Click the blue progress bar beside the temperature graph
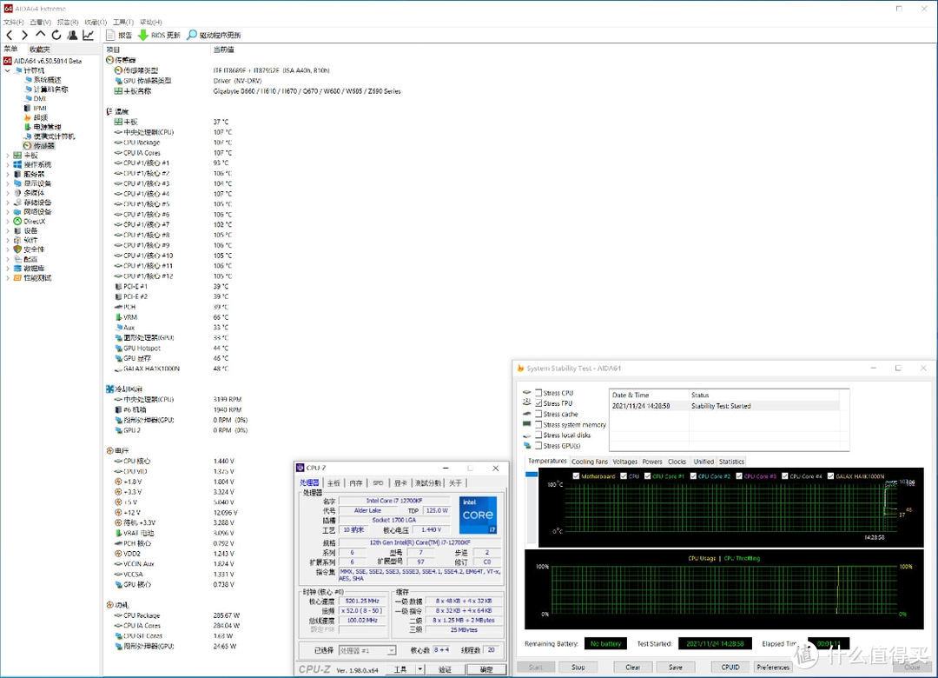938x678 pixels. (x=531, y=475)
